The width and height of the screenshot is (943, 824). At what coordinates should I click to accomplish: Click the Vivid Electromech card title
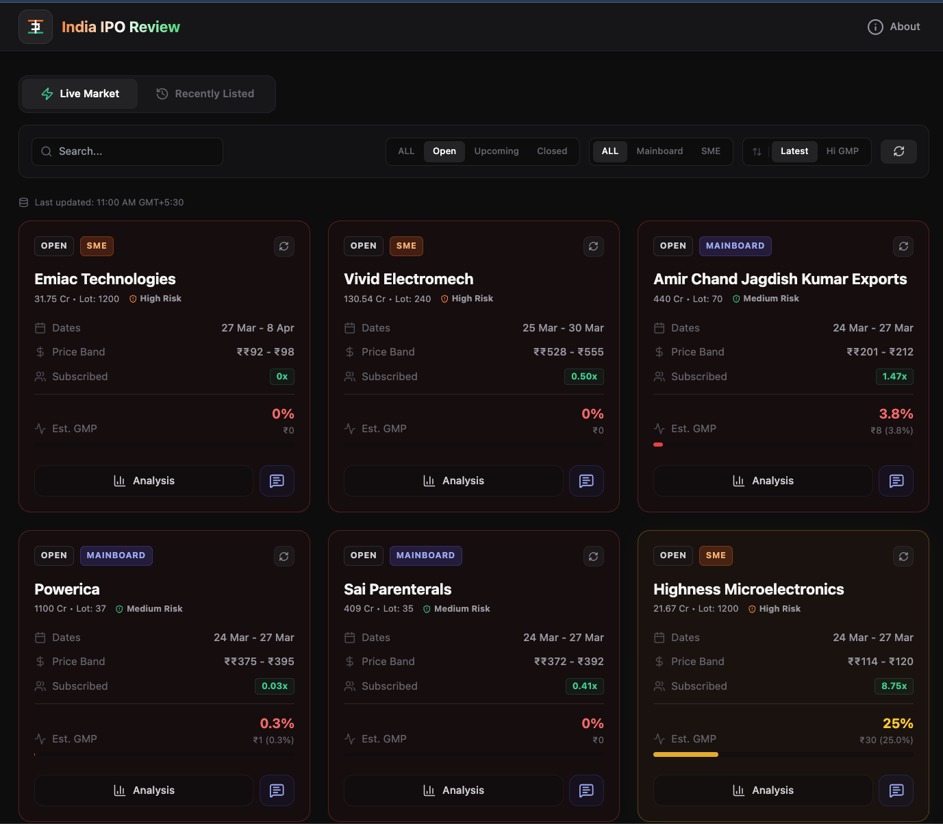(409, 279)
